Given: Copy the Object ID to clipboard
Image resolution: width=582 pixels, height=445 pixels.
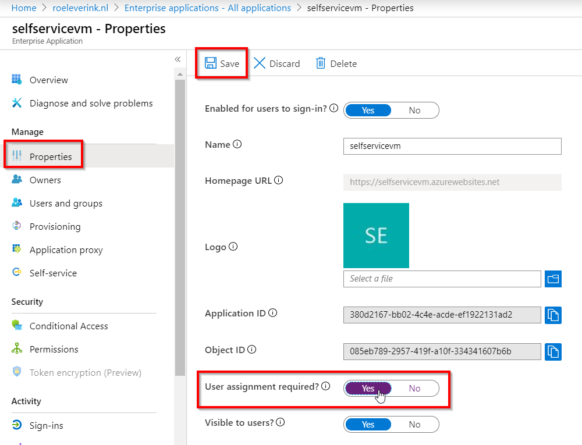Looking at the screenshot, I should (x=553, y=351).
